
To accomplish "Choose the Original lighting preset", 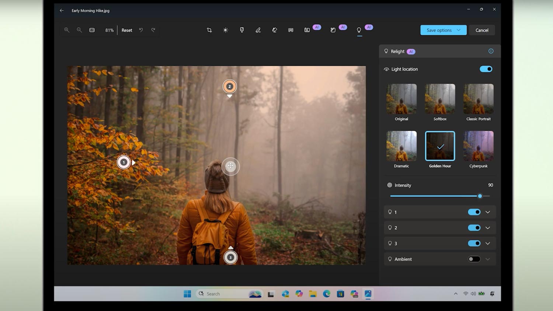I will click(401, 99).
